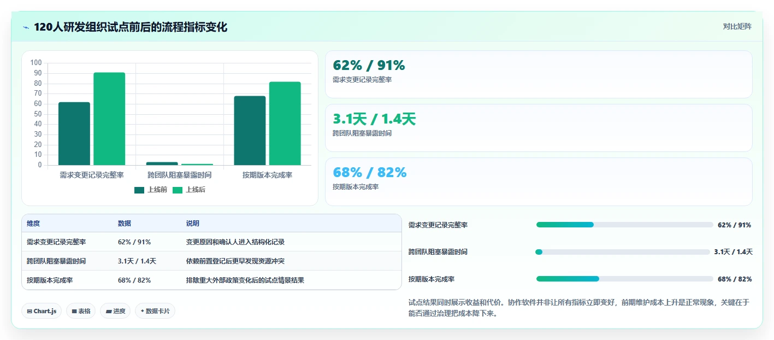Click the 上线后 bar for 需求变更记录完整率

pyautogui.click(x=109, y=119)
